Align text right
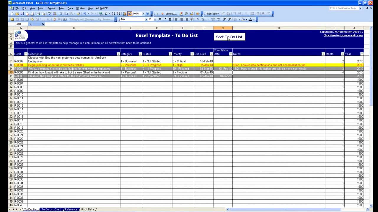 [186, 19]
